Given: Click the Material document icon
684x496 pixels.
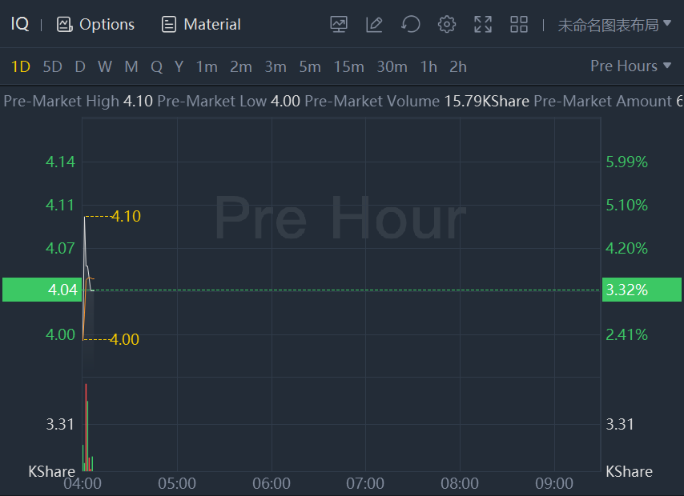Looking at the screenshot, I should click(x=169, y=25).
